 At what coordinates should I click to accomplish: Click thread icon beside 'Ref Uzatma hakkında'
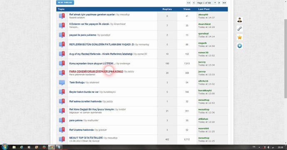62,130
